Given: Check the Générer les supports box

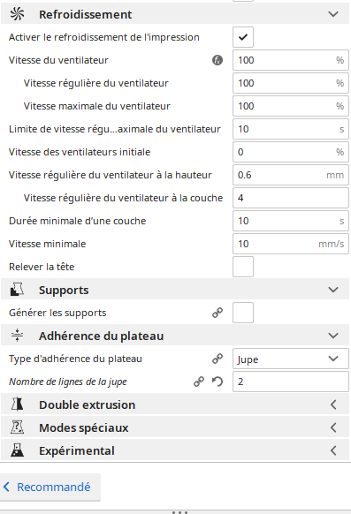Looking at the screenshot, I should [x=243, y=313].
